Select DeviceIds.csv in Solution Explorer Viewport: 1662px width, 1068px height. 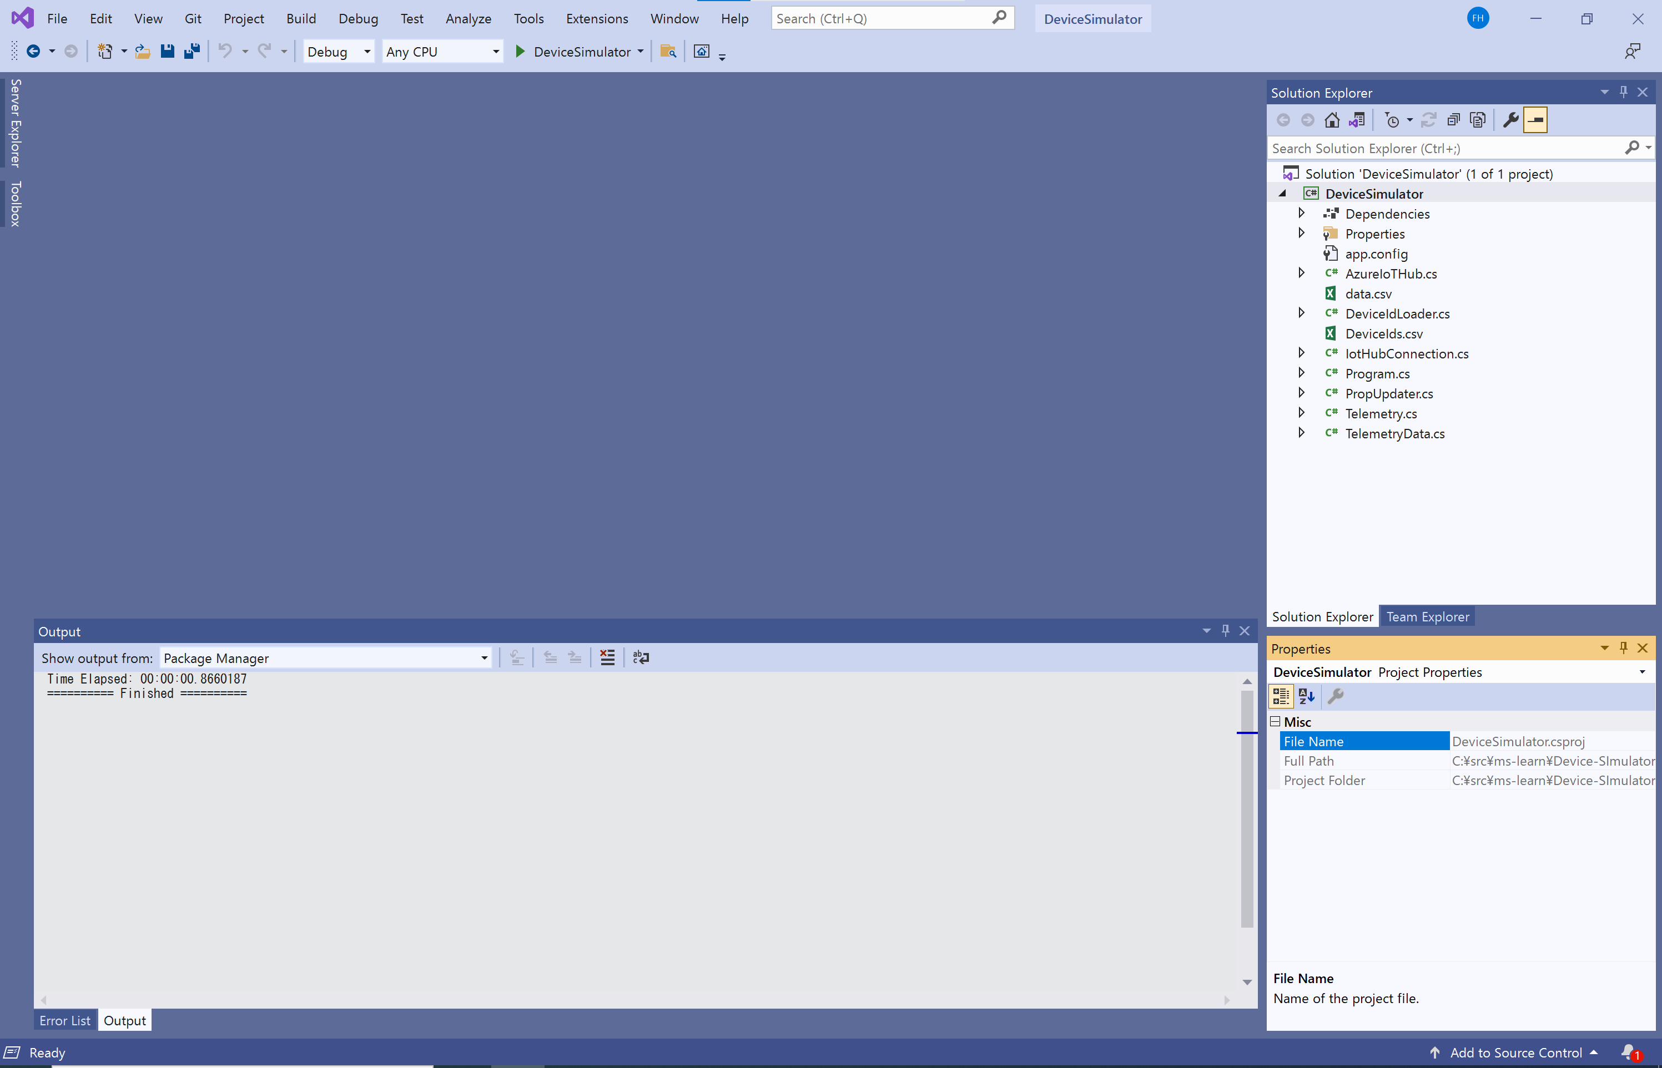[x=1384, y=333]
